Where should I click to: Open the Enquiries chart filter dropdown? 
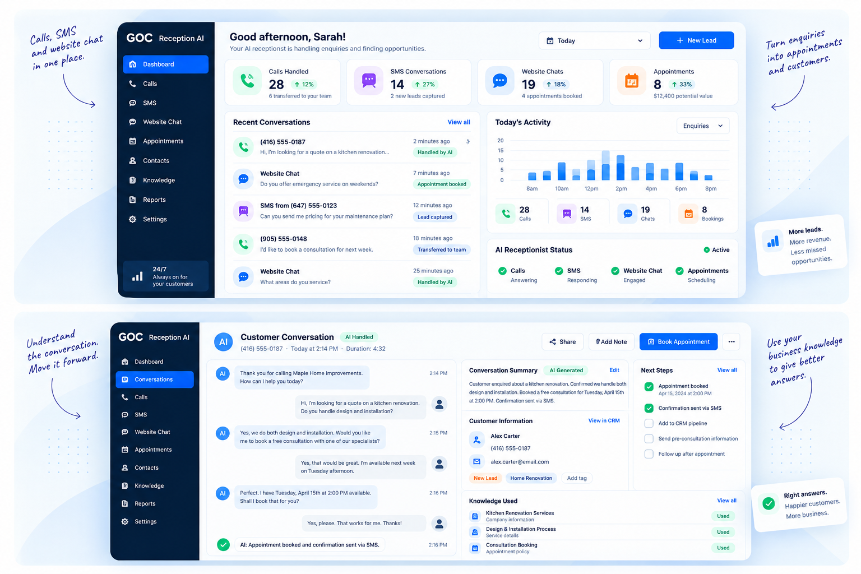pyautogui.click(x=703, y=126)
